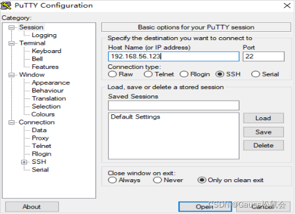Go to Proxy connection settings
This screenshot has height=214, width=295.
(40, 138)
